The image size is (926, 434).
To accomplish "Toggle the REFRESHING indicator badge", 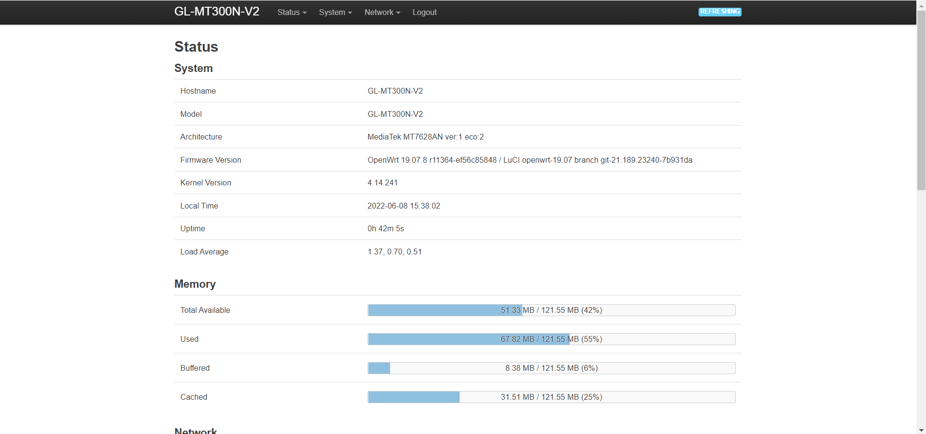I will tap(720, 12).
